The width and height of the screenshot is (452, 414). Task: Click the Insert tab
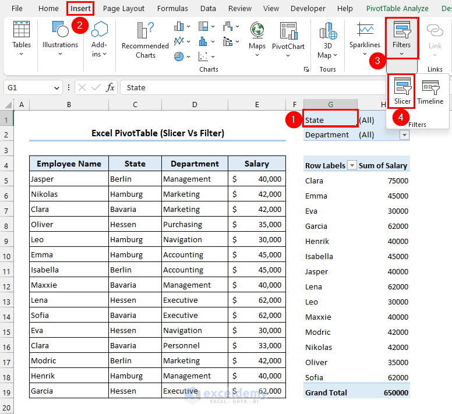click(80, 9)
